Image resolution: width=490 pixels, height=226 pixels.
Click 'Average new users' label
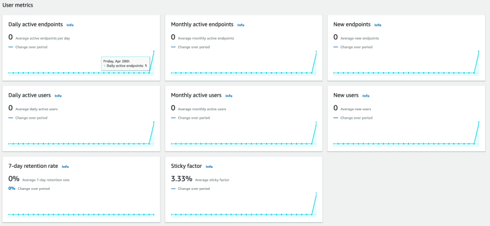tap(356, 110)
